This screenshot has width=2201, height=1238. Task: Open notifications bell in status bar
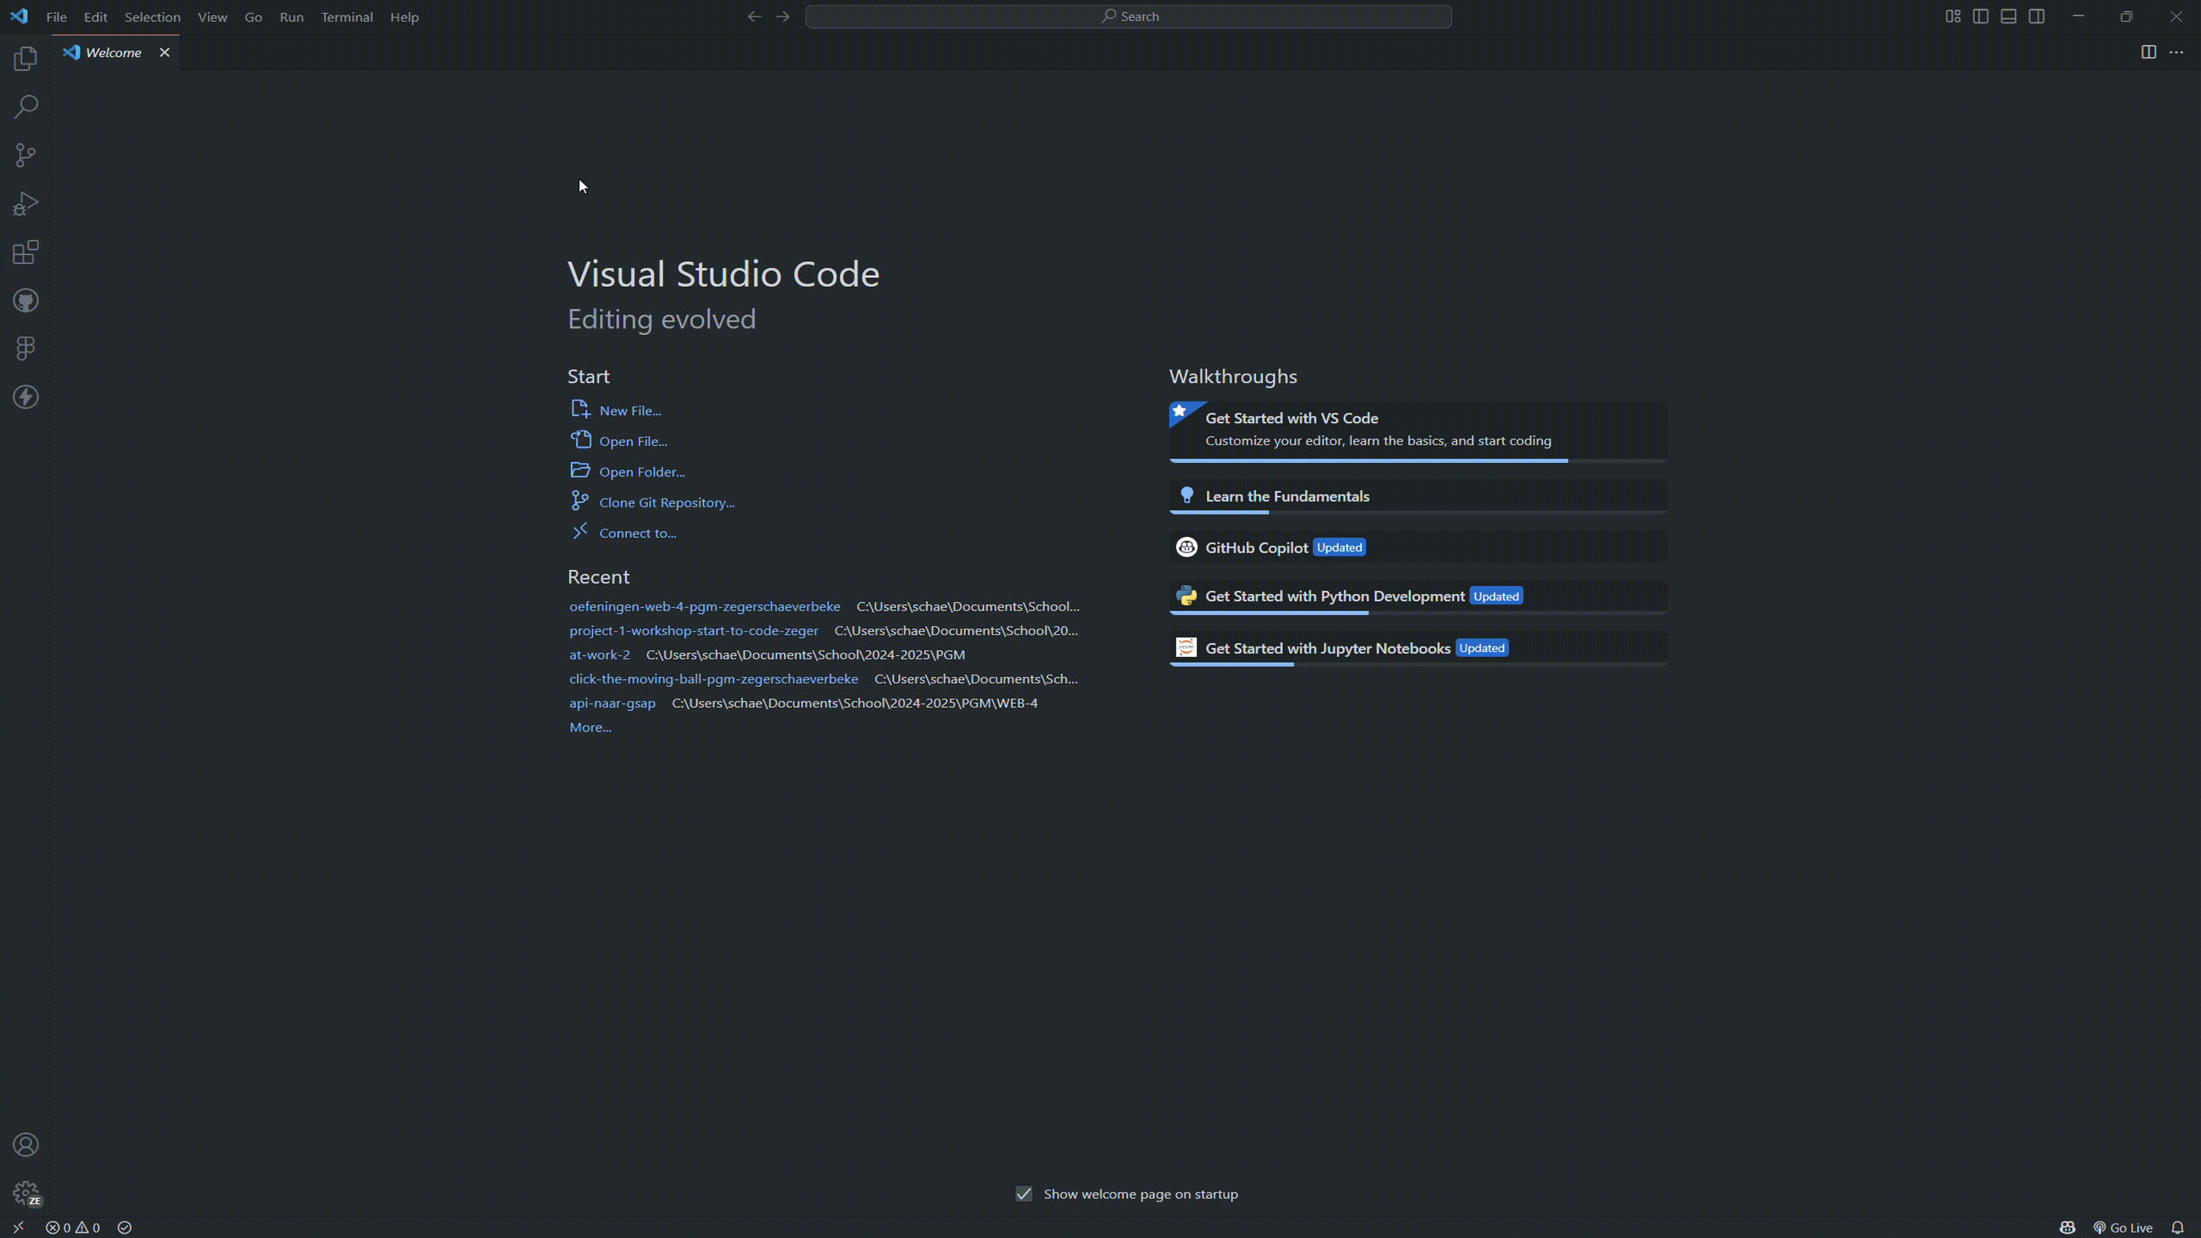coord(2177,1228)
